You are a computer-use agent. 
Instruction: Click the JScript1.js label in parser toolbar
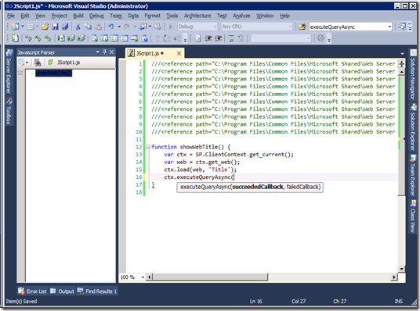(68, 63)
